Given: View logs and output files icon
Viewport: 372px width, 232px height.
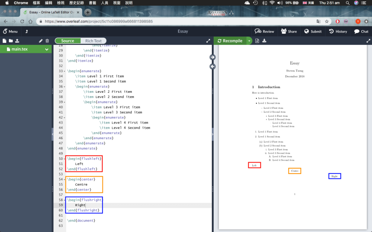Looking at the screenshot, I should coord(257,41).
